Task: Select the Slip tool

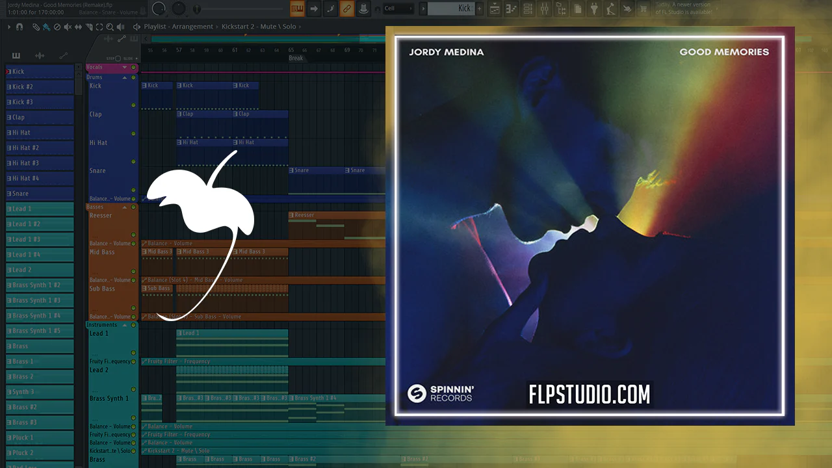Action: (x=78, y=27)
